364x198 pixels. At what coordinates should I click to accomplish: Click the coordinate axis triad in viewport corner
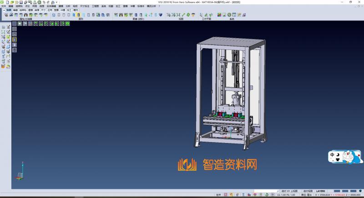[x=20, y=171]
